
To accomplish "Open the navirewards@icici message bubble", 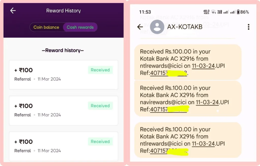I will point(188,98).
